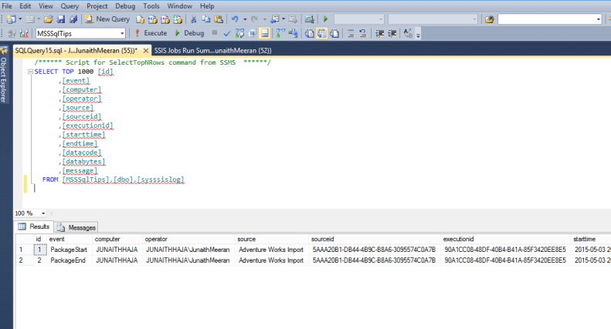Click the Open File folder icon
Viewport: 611px width, 329px height.
coord(49,19)
